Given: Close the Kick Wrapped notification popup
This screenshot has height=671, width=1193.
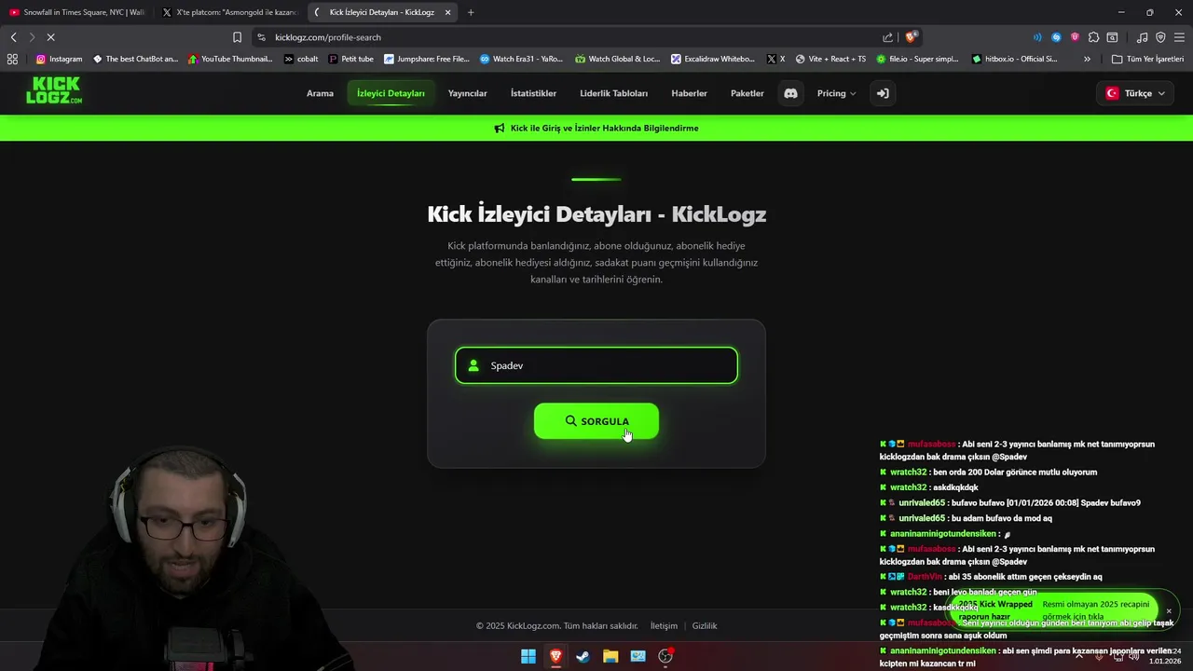Looking at the screenshot, I should [1169, 611].
